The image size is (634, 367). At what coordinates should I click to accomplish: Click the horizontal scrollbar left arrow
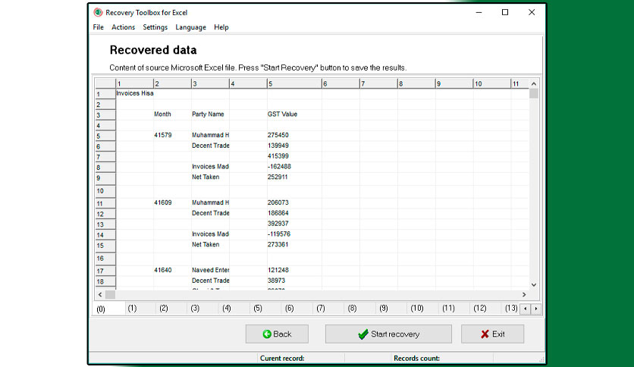(100, 295)
